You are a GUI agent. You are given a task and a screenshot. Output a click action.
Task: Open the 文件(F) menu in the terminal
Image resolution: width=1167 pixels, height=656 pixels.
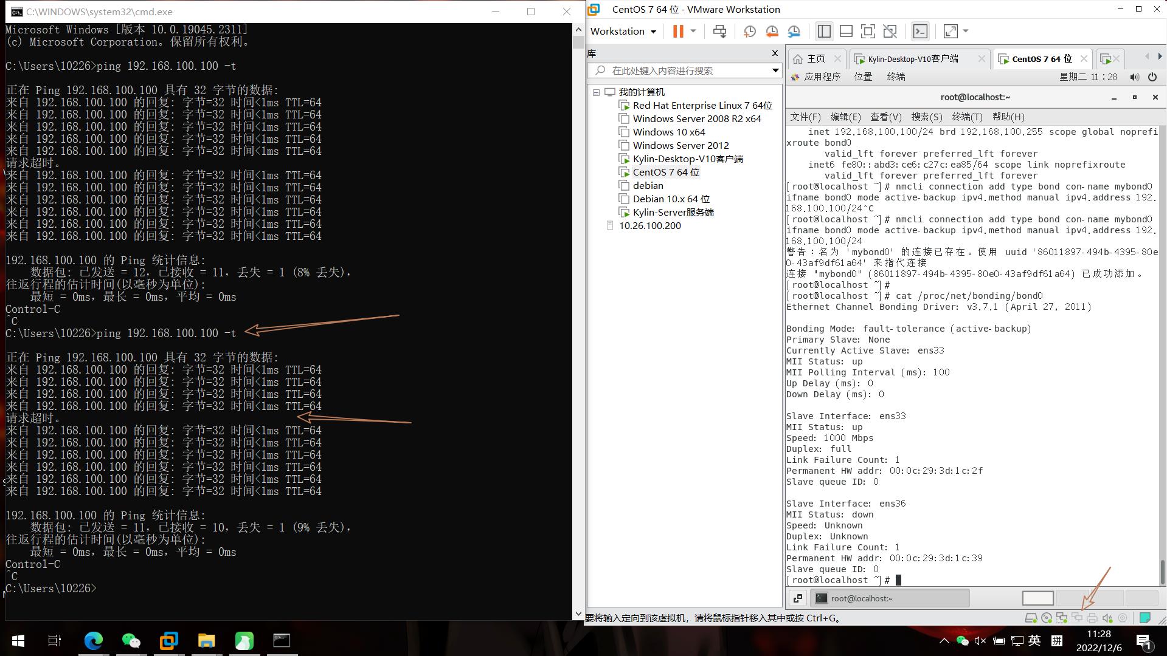[x=805, y=117]
